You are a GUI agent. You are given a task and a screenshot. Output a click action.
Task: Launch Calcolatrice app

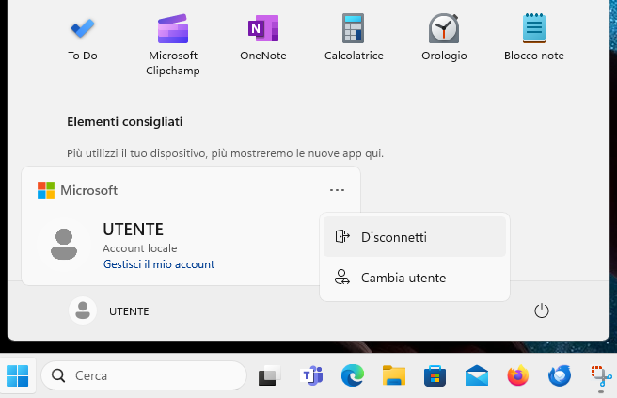pos(354,38)
